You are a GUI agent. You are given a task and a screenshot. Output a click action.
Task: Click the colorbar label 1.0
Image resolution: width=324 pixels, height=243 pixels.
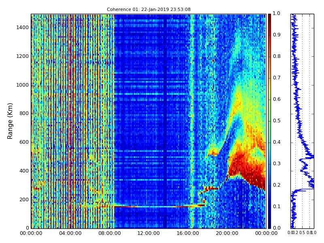pos(277,13)
